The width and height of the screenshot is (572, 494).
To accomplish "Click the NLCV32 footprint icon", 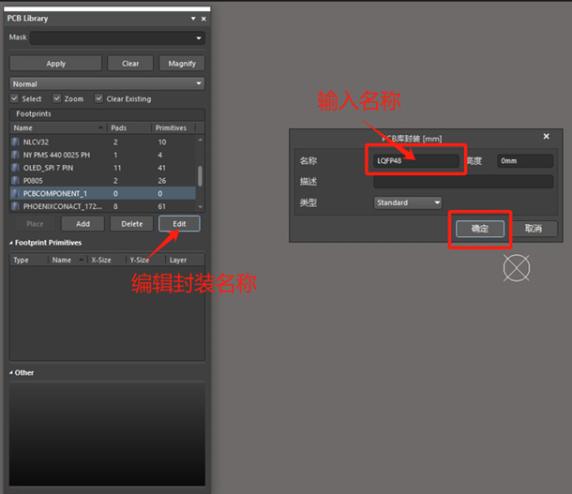I will click(15, 142).
